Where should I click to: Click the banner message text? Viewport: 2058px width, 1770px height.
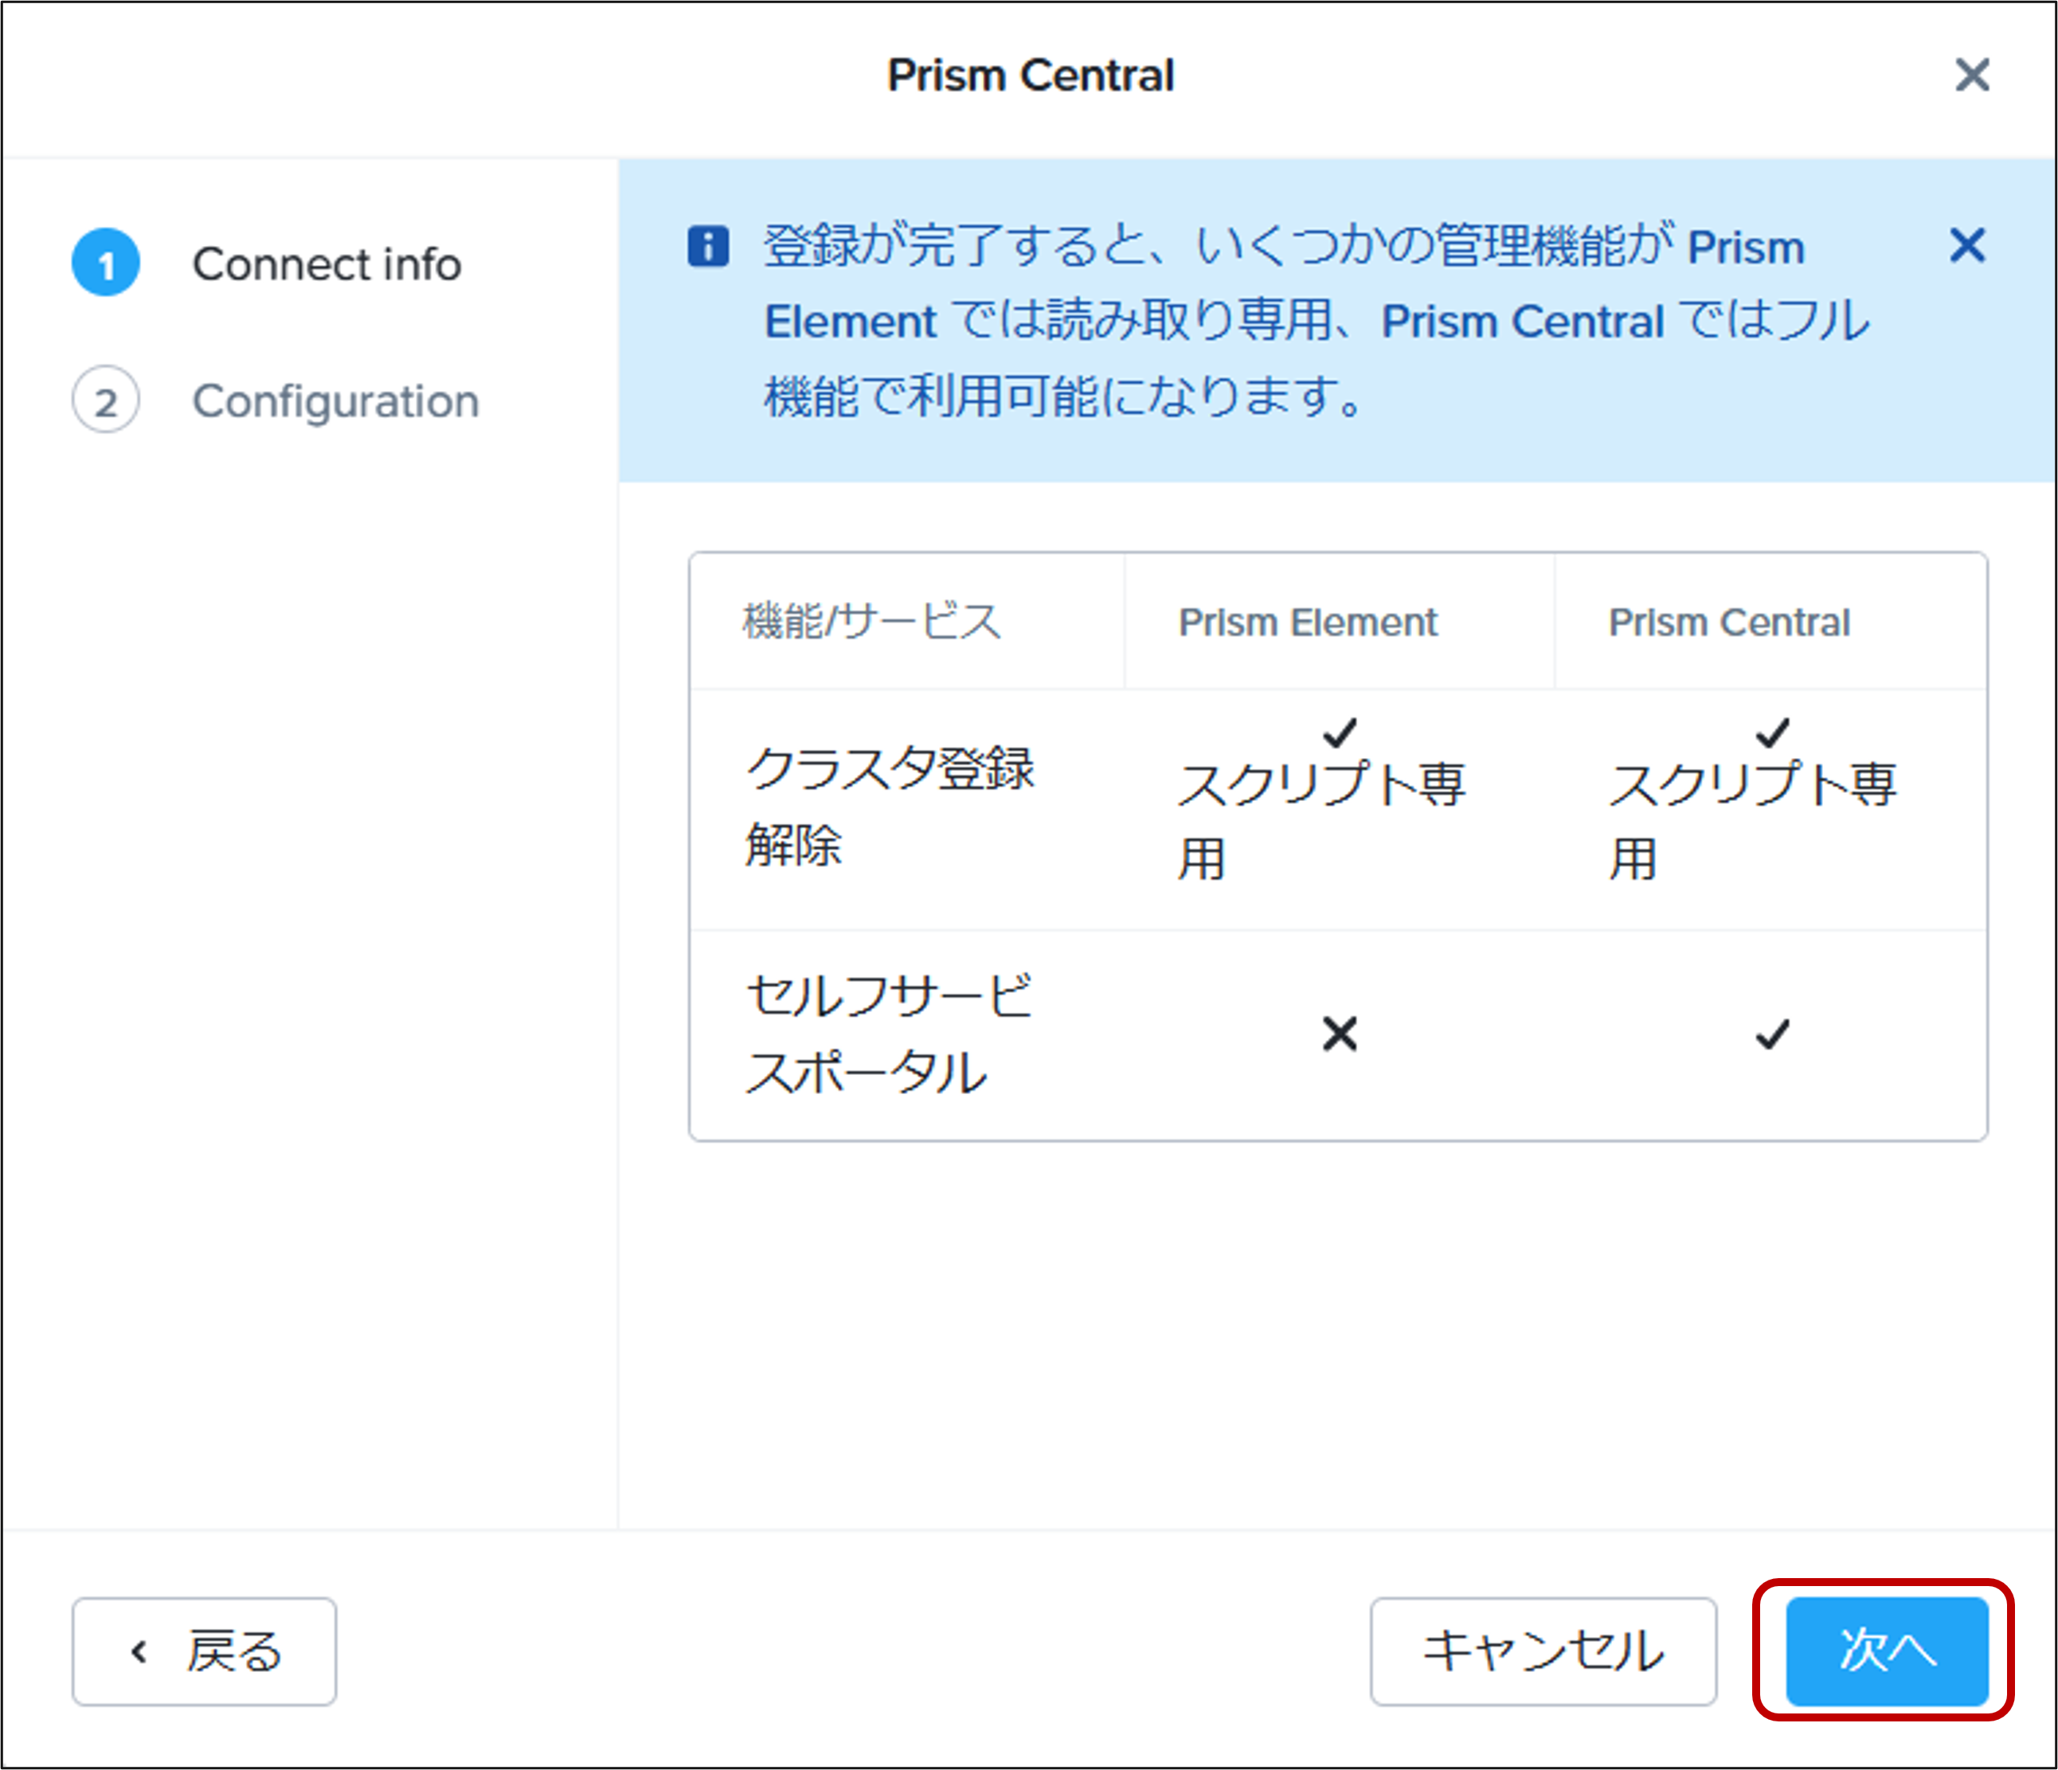[x=1317, y=321]
